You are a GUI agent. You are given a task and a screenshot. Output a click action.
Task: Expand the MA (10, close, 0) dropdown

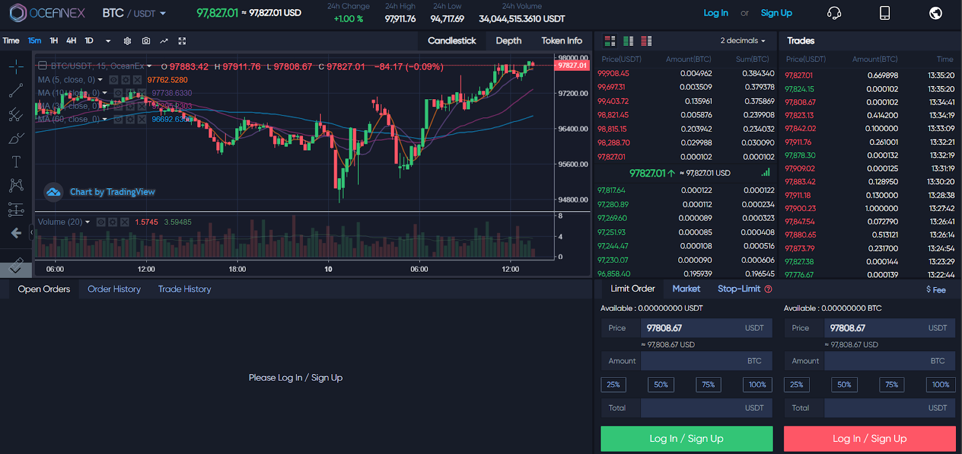point(105,93)
